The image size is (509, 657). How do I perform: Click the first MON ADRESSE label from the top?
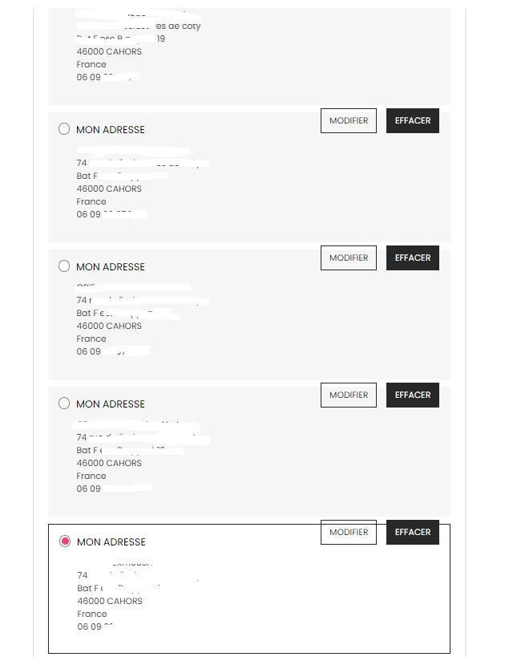pos(111,130)
